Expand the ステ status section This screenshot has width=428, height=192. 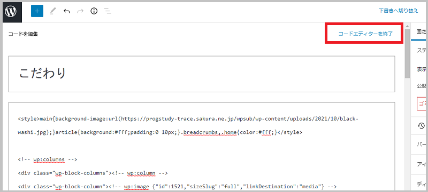(422, 51)
